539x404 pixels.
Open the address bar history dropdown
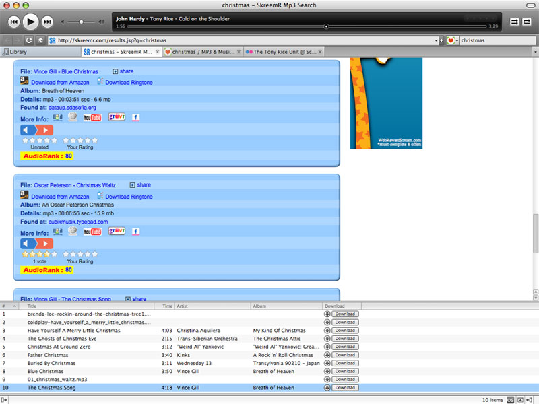click(436, 40)
